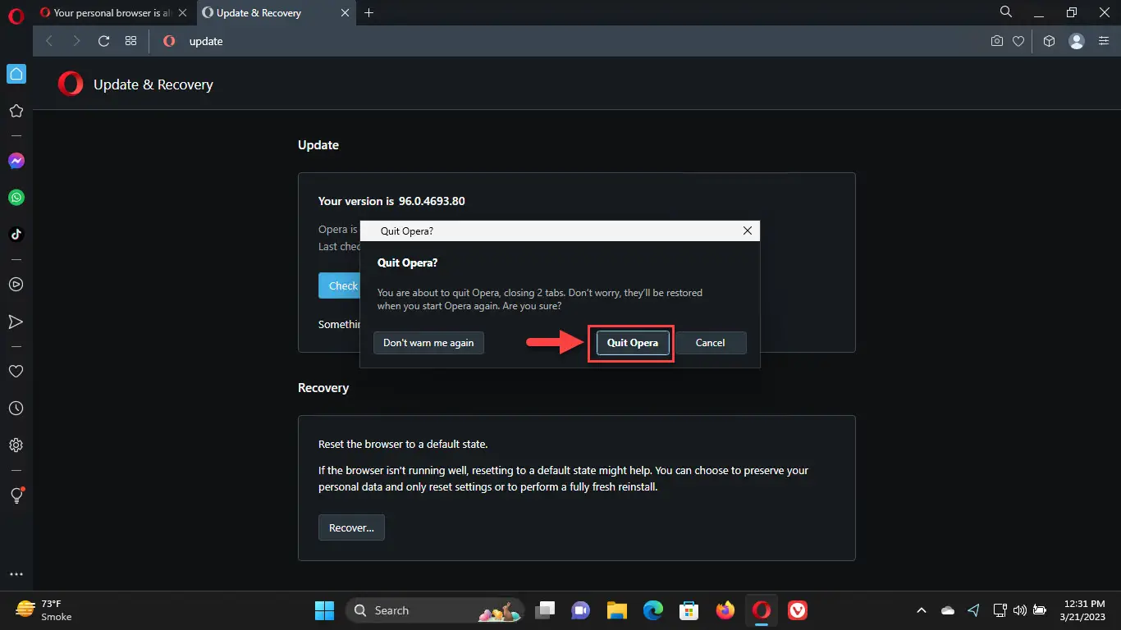The height and width of the screenshot is (630, 1121).
Task: Open extensions cube icon
Action: [1049, 41]
